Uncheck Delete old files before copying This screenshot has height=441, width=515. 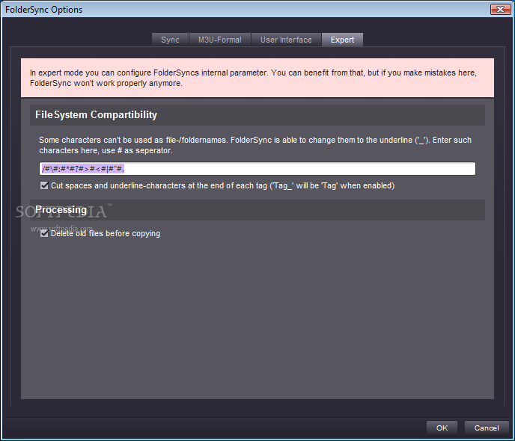44,233
